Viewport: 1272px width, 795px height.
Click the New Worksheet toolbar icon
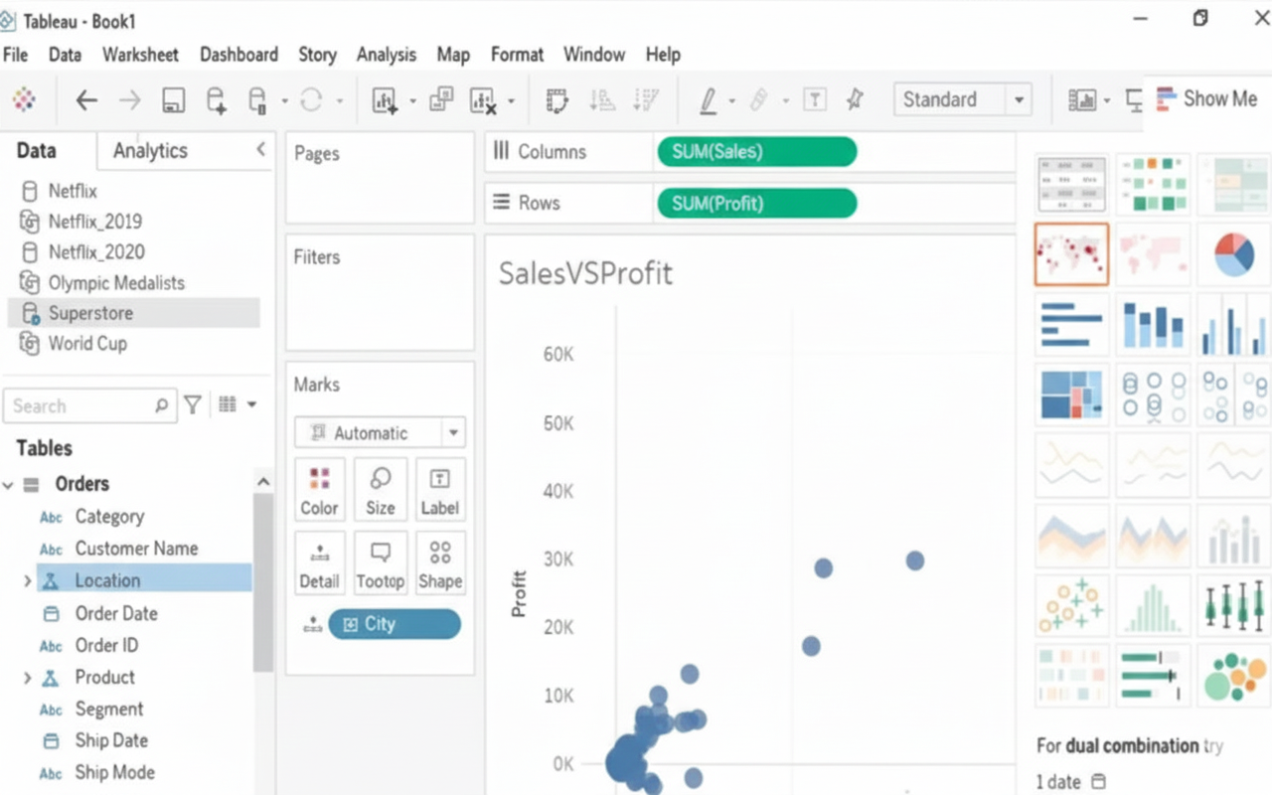(385, 100)
